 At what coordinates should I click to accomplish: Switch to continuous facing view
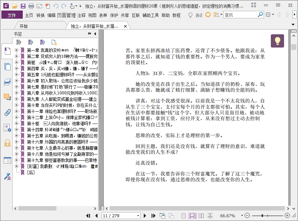[210, 216]
